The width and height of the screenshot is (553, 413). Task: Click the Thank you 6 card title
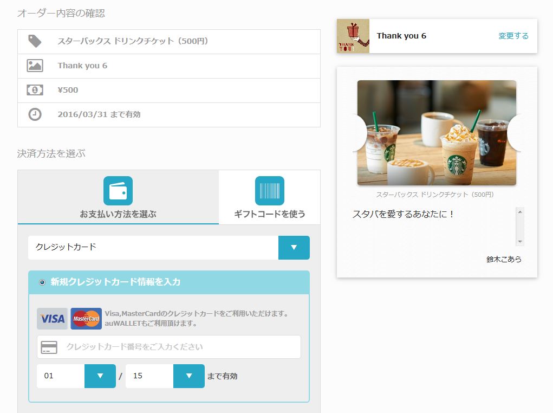pyautogui.click(x=401, y=36)
